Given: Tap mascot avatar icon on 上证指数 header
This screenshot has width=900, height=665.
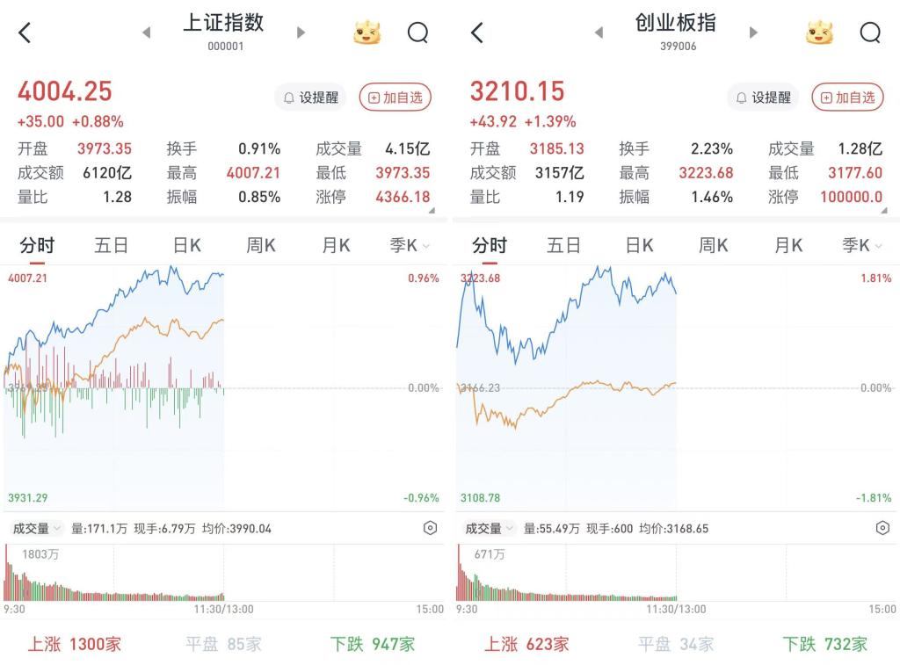Looking at the screenshot, I should [x=367, y=33].
